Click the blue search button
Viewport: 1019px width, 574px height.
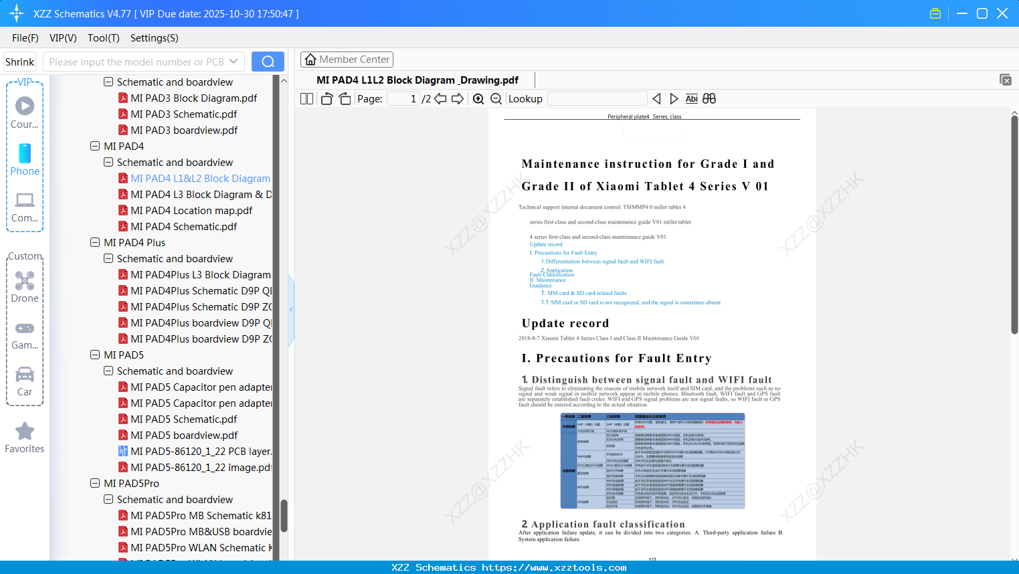pyautogui.click(x=268, y=62)
